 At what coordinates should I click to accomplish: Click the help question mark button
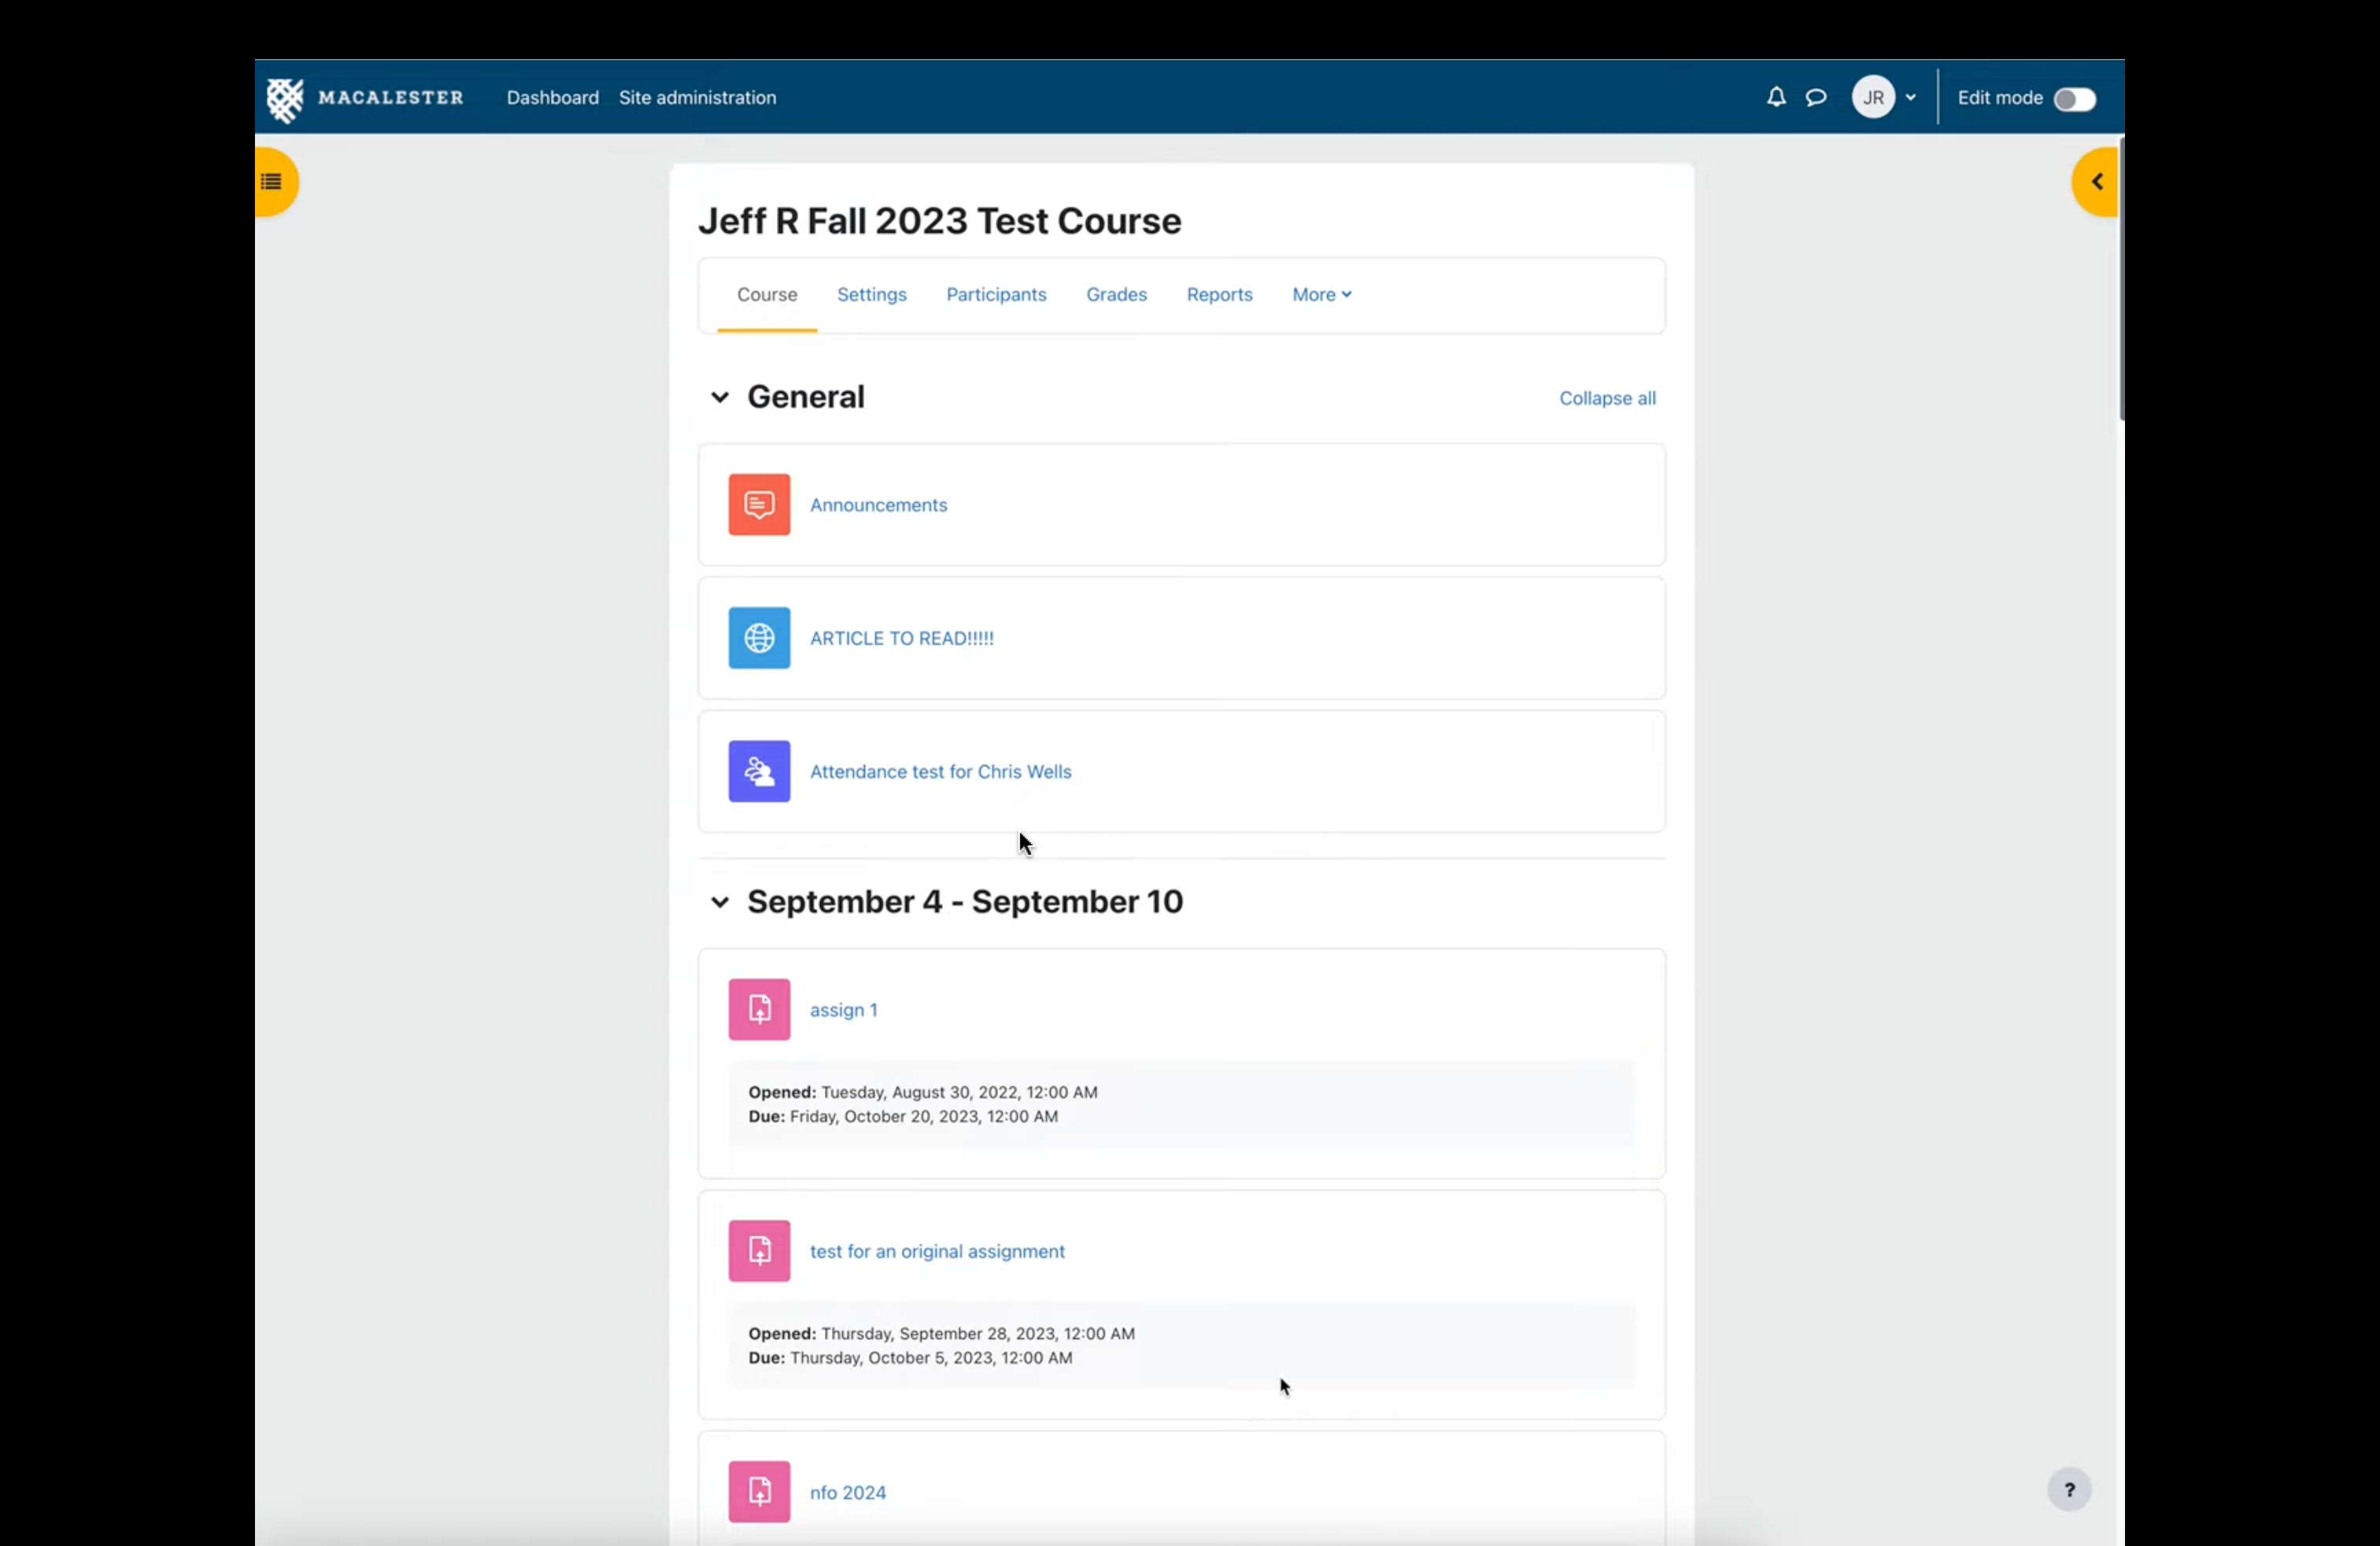(2068, 1489)
